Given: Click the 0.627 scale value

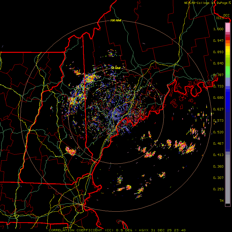Looking at the screenshot, I should pos(218,109).
